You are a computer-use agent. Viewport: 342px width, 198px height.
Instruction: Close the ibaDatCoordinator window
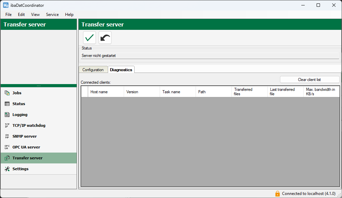[x=334, y=5]
